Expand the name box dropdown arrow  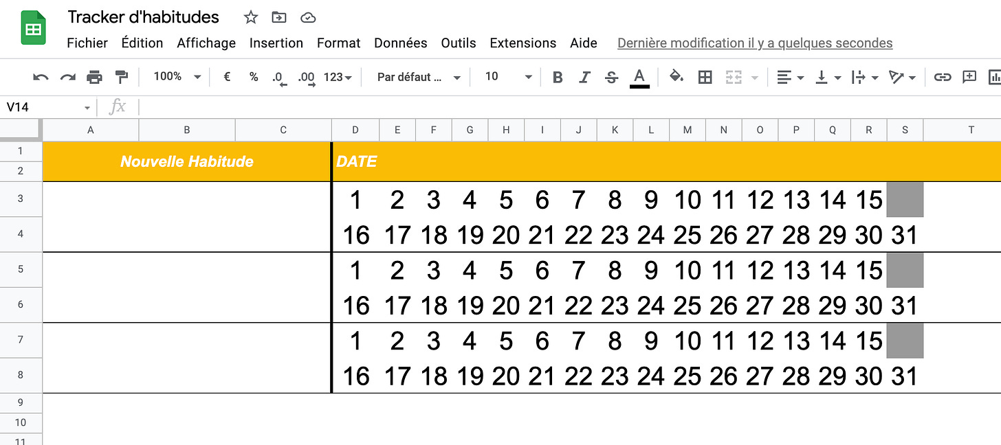coord(87,108)
